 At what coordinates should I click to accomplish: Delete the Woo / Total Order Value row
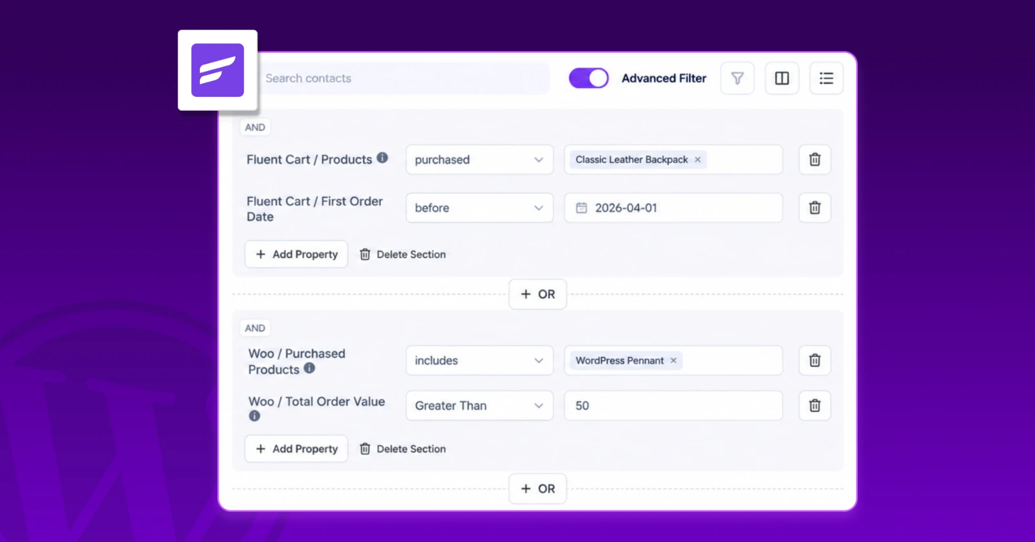tap(815, 406)
